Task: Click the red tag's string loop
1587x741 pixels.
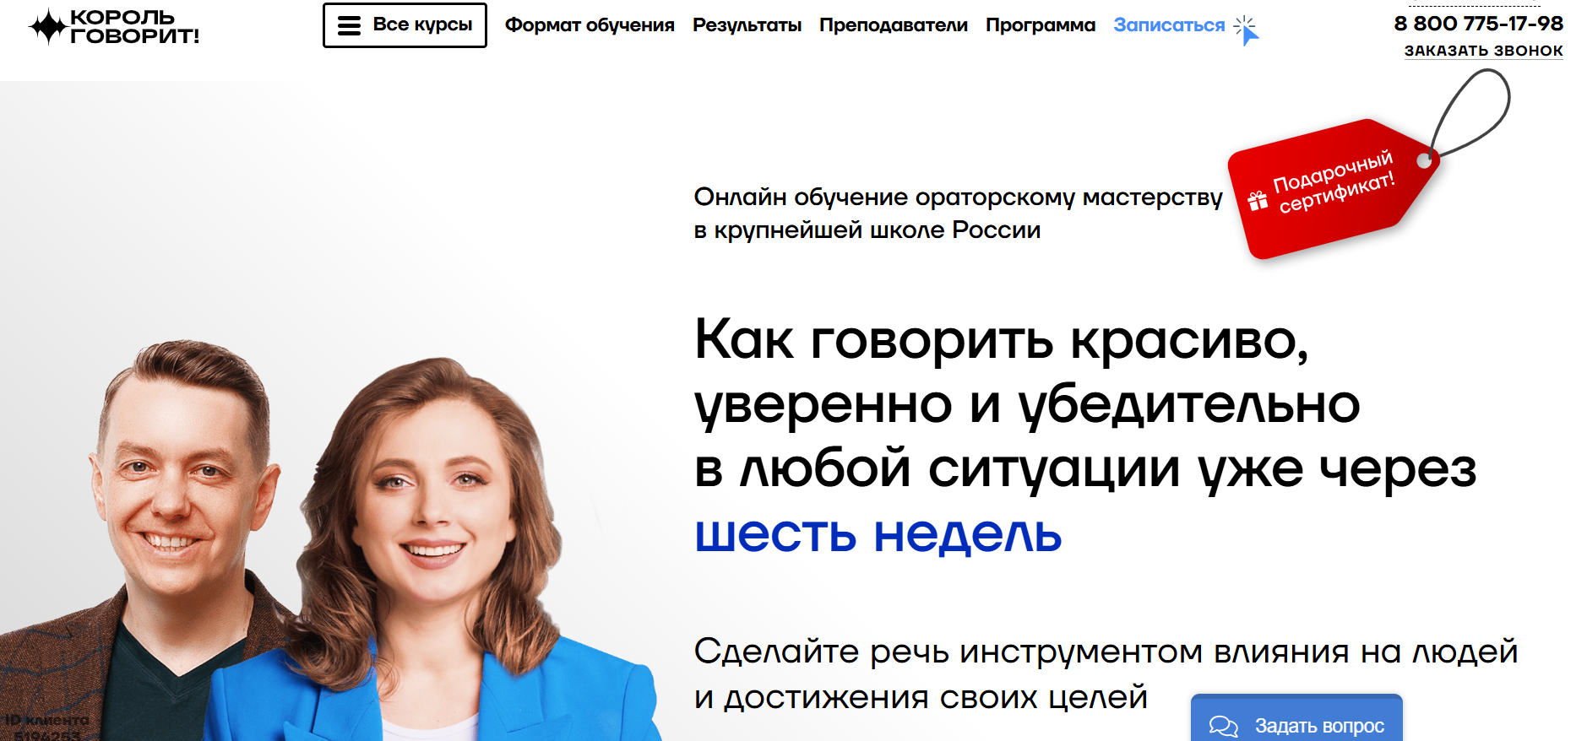Action: coord(1470,113)
